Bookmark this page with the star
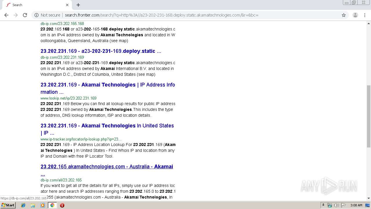The height and width of the screenshot is (209, 371). point(344,15)
